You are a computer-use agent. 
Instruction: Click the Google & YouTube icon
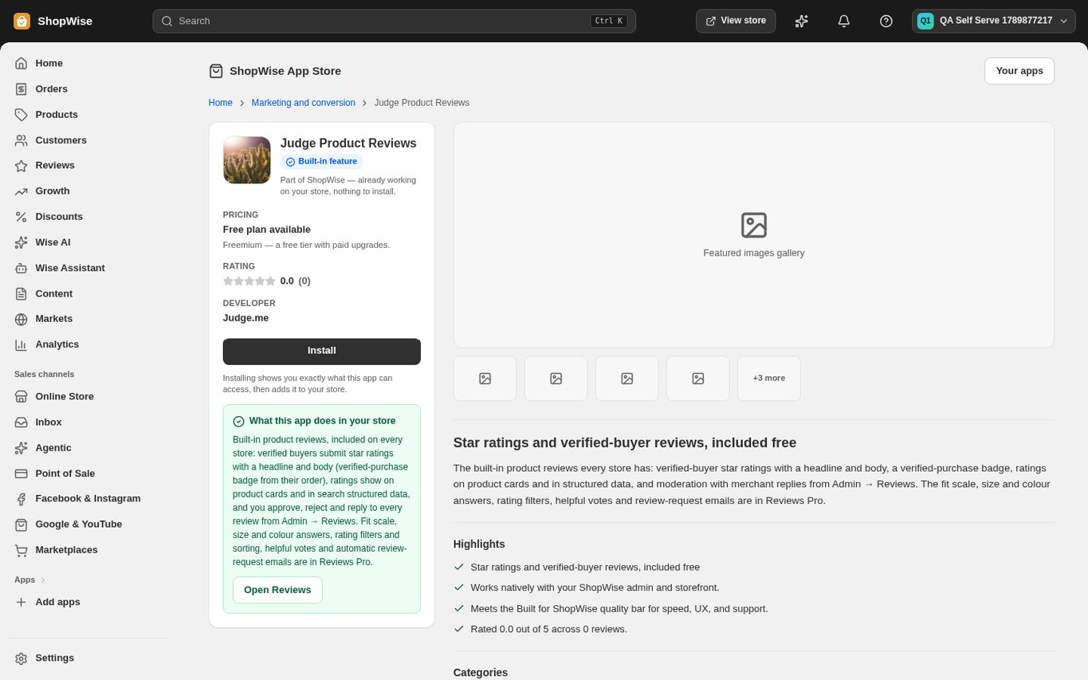(x=22, y=525)
